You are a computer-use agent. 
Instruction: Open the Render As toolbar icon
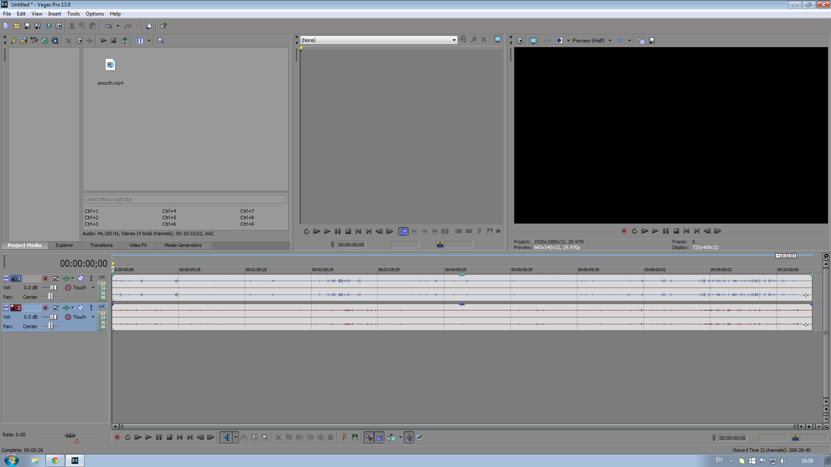point(48,26)
